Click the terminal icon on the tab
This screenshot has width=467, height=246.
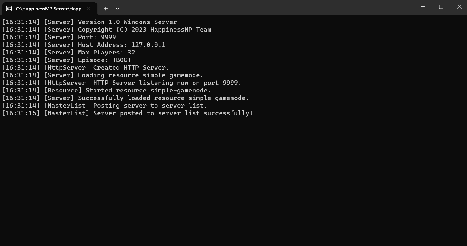pyautogui.click(x=9, y=9)
